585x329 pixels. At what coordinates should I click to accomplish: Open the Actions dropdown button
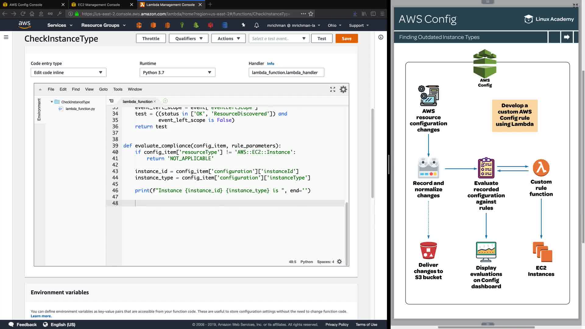[229, 38]
